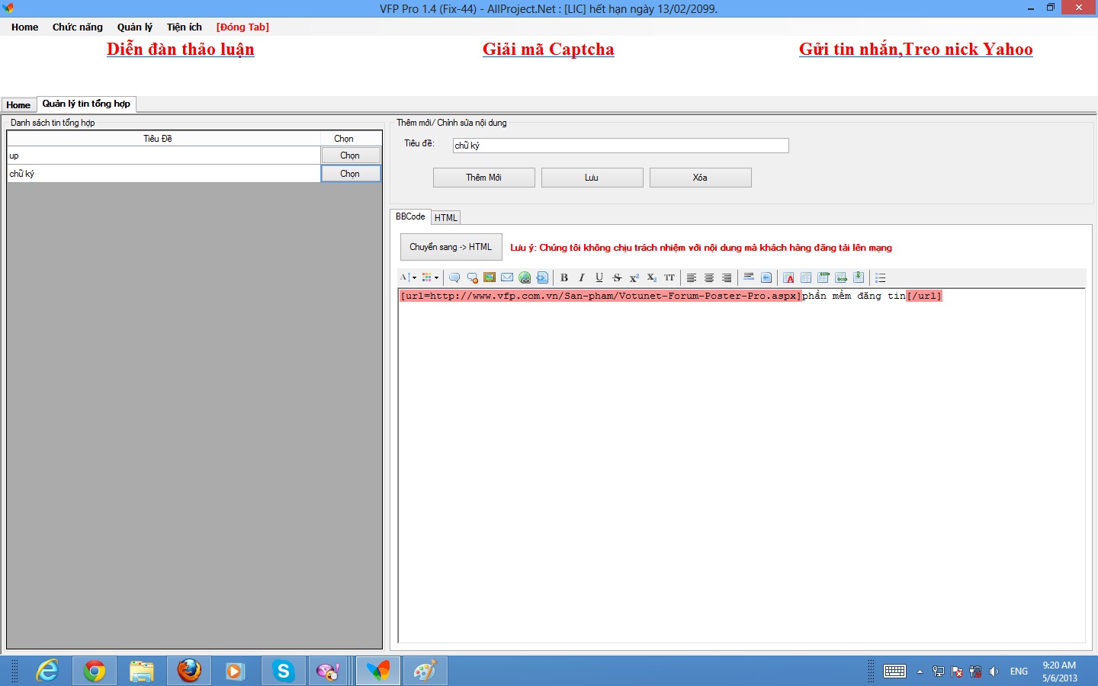Apply subscript formatting
This screenshot has width=1098, height=686.
[652, 277]
